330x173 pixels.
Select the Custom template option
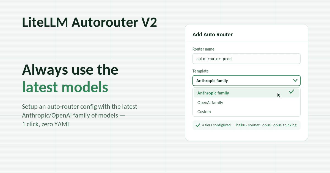(246, 111)
